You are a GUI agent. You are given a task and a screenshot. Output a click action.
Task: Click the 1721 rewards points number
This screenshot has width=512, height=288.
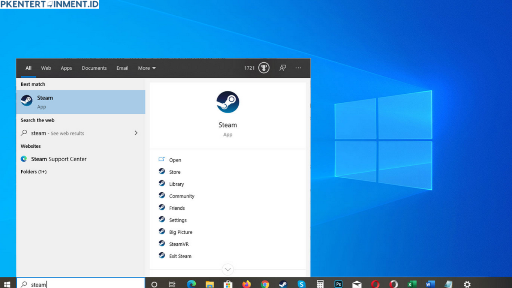tap(249, 68)
